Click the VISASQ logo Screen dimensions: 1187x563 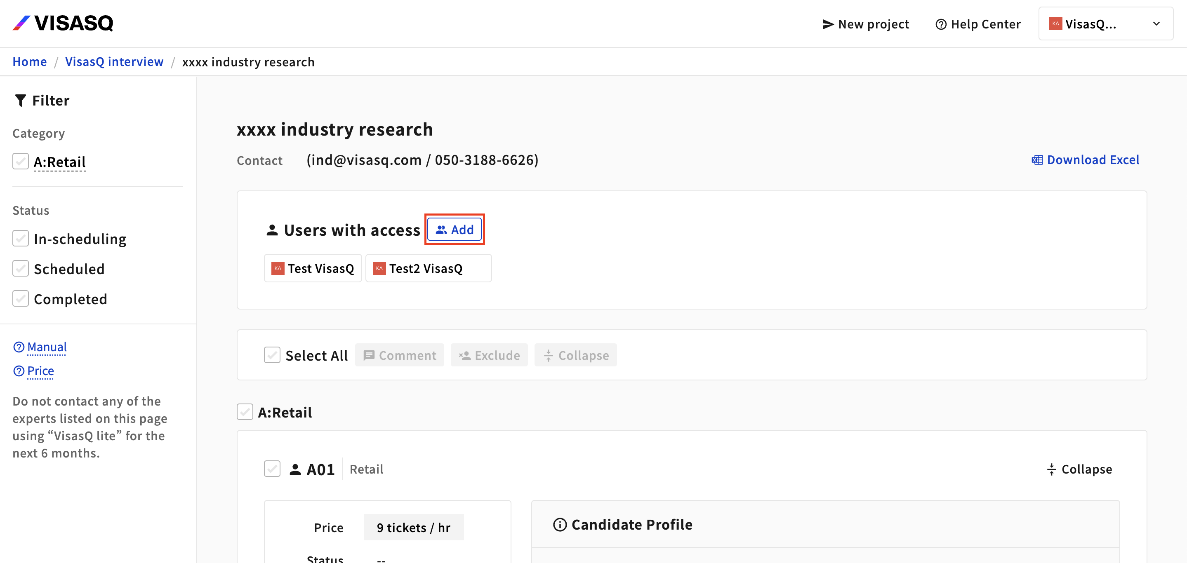click(63, 23)
